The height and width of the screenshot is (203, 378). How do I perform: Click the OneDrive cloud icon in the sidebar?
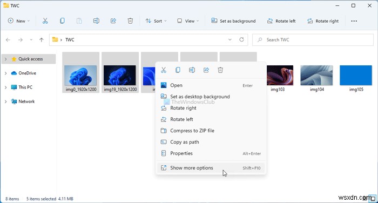14,73
